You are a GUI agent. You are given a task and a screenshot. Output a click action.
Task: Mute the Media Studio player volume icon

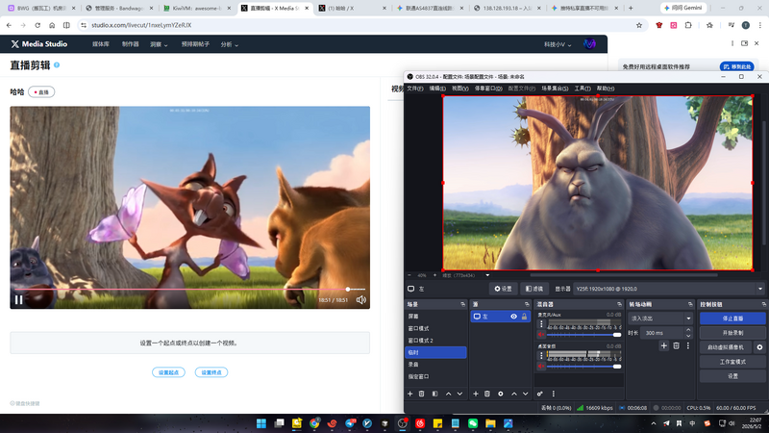[361, 299]
